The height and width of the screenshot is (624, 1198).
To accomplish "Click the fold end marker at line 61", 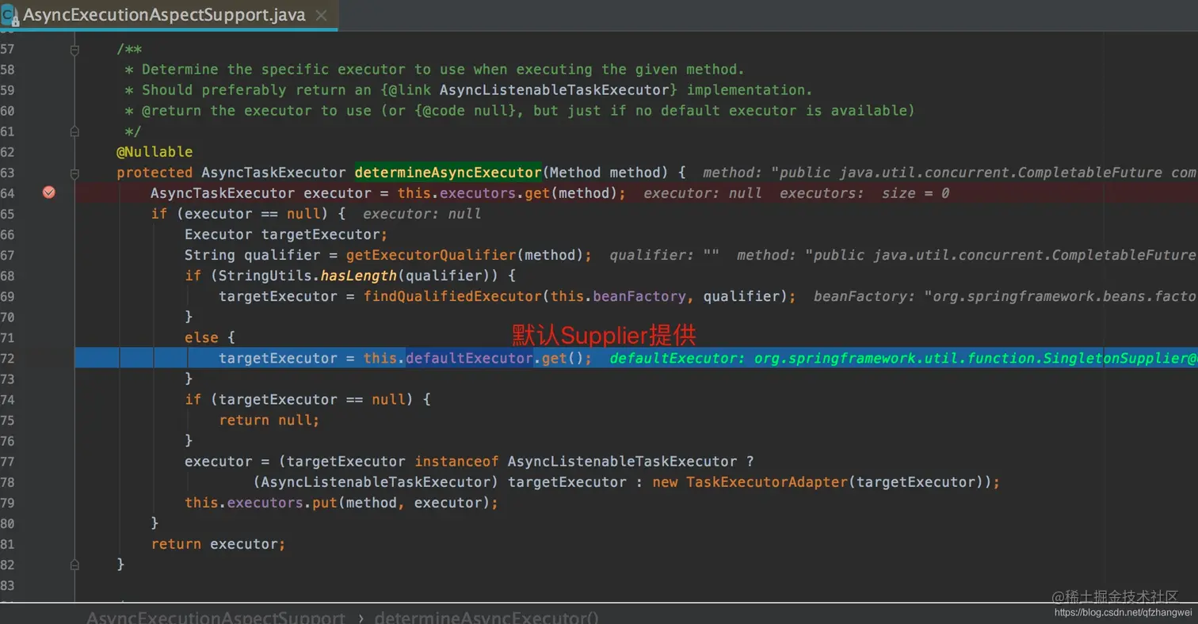I will coord(74,131).
